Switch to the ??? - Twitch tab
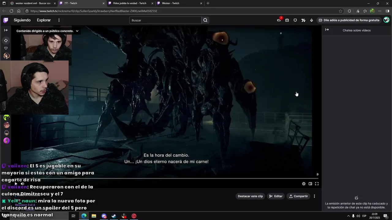The height and width of the screenshot is (220, 392). pyautogui.click(x=82, y=3)
